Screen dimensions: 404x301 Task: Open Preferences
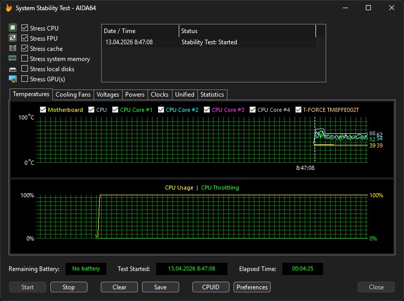click(252, 287)
